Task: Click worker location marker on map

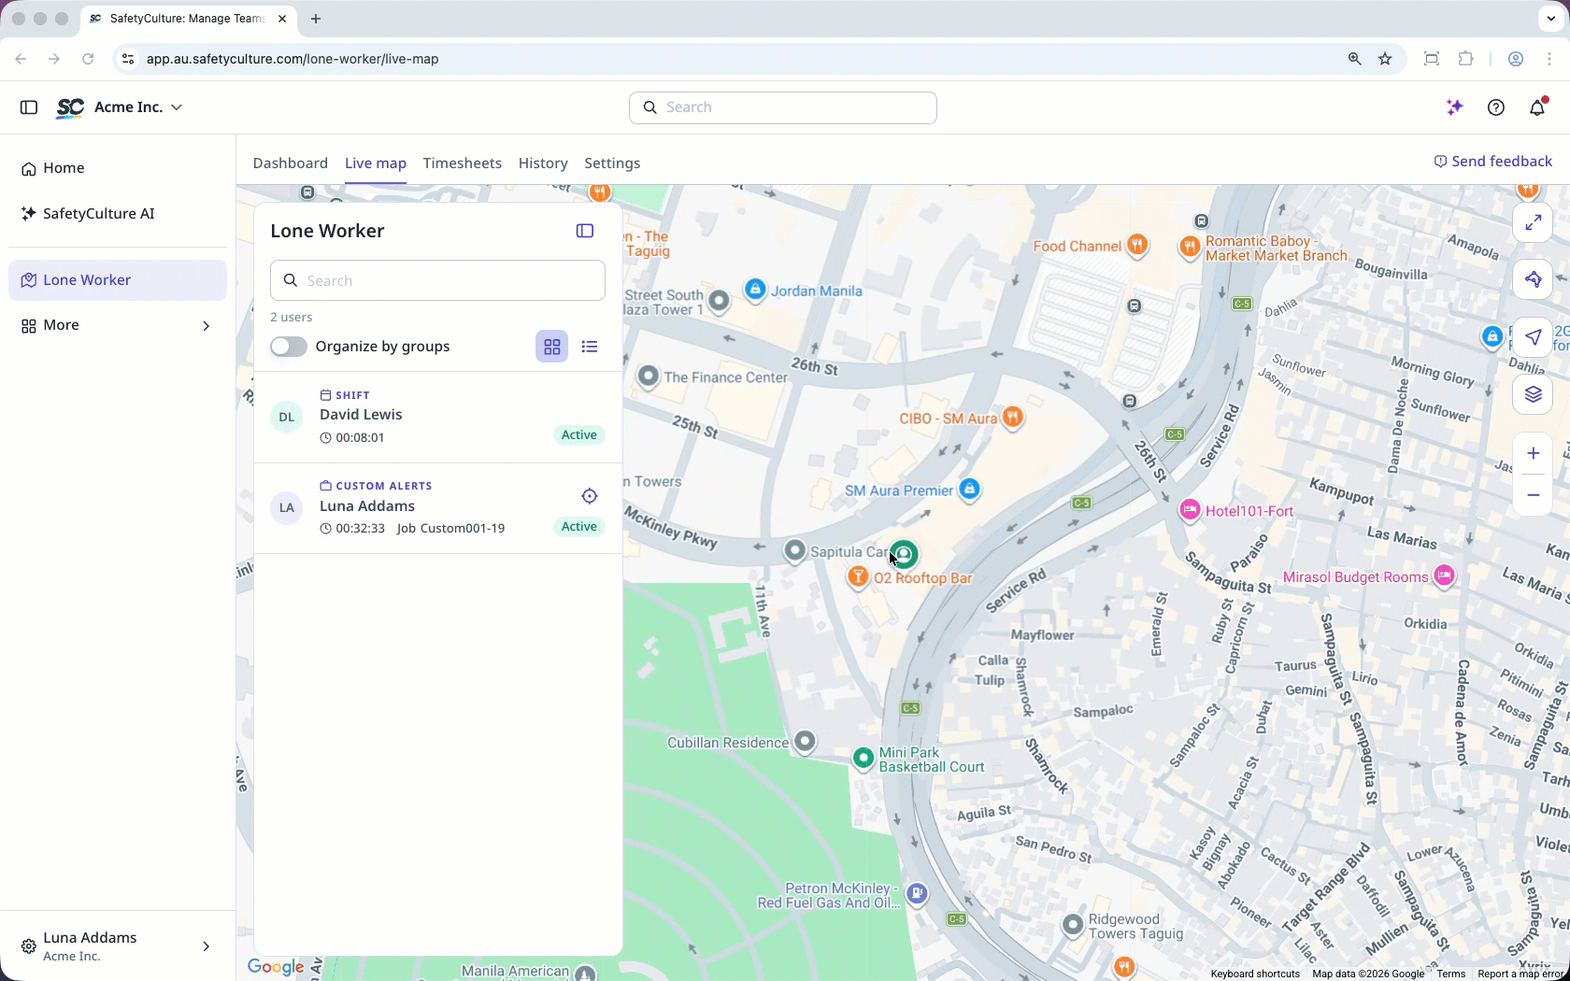Action: coord(904,554)
